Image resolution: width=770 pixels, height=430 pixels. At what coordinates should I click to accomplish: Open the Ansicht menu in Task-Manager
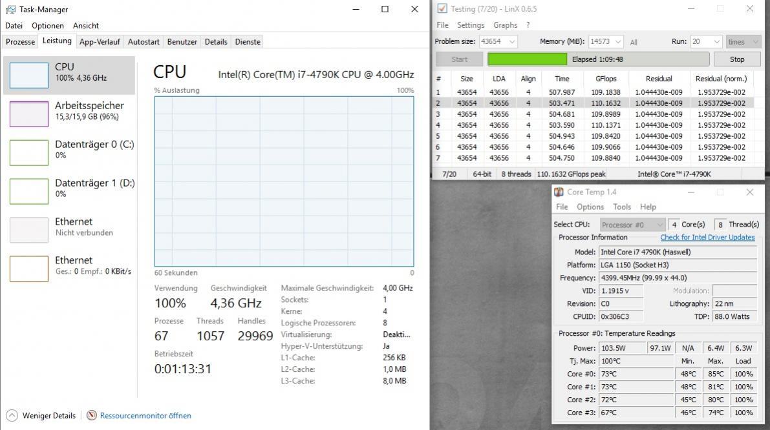point(86,25)
